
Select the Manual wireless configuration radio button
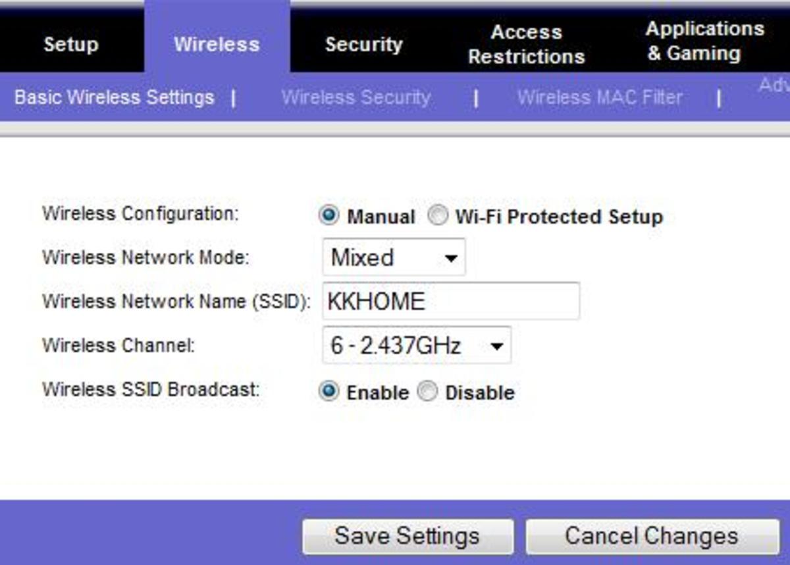329,216
